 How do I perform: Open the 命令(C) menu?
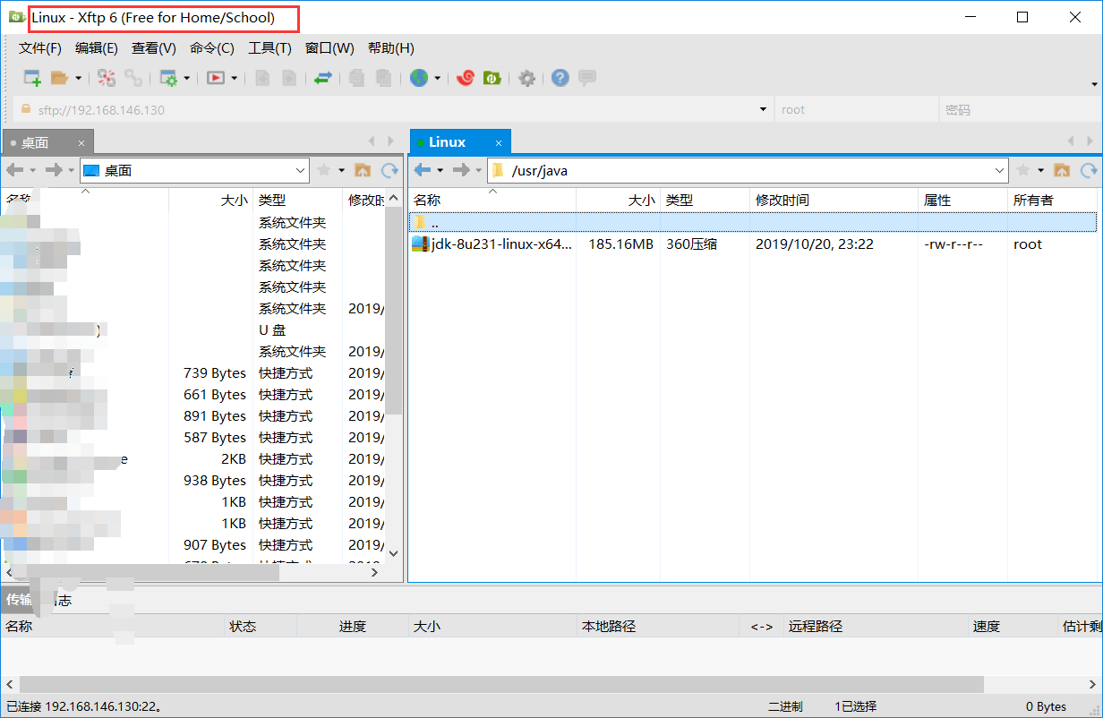click(x=212, y=48)
